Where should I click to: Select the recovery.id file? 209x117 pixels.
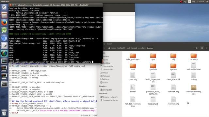(x=153, y=101)
